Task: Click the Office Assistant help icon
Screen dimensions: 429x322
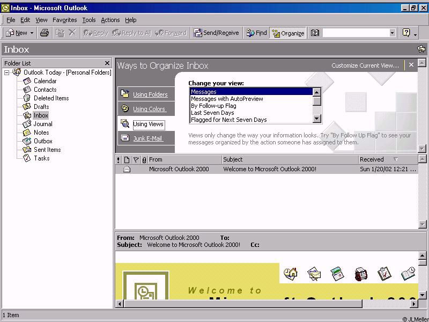Action: pos(406,33)
